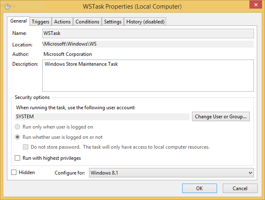Confirm the dialog with OK
Screen dimensions: 265x200
tap(199, 189)
